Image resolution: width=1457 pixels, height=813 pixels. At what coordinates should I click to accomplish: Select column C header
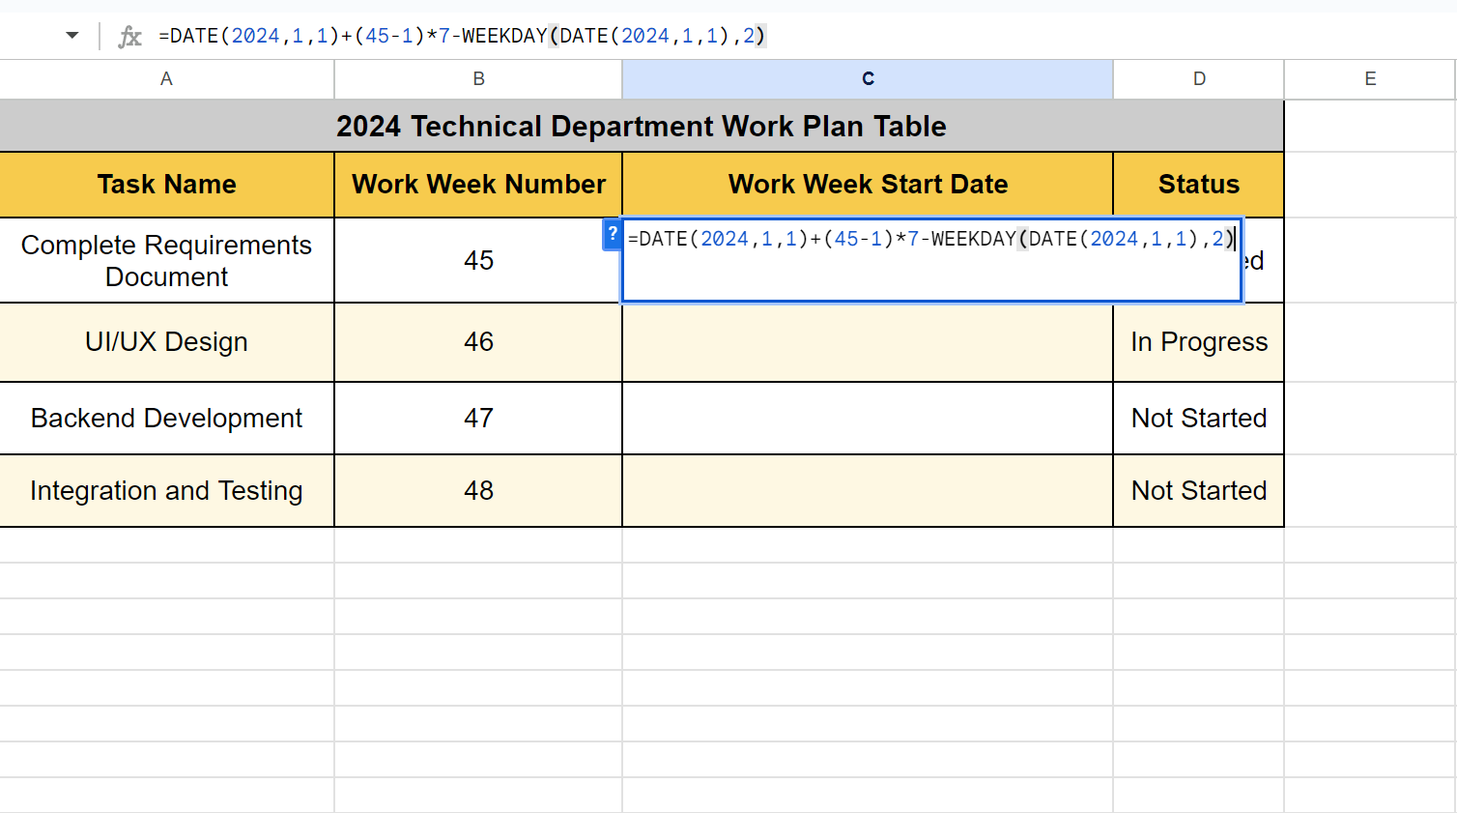868,79
